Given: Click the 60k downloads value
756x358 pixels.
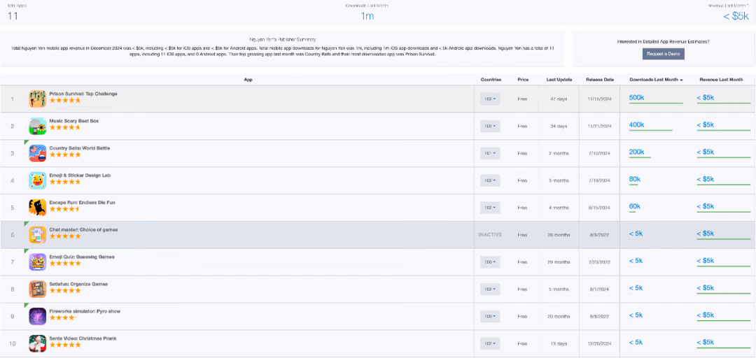Looking at the screenshot, I should point(634,206).
